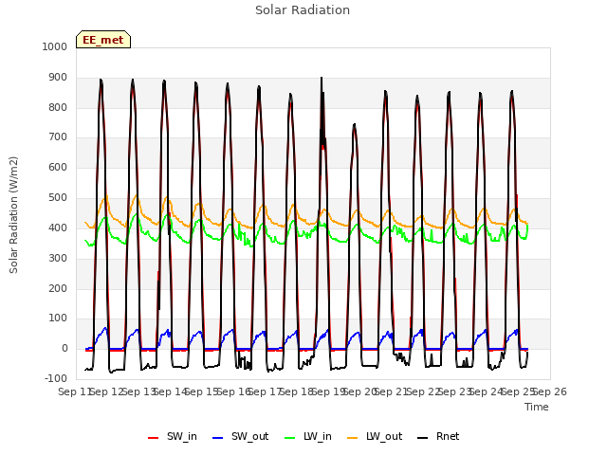This screenshot has width=607, height=455.
Task: Click the Sep 24 x-axis tick label
Action: click(x=487, y=391)
